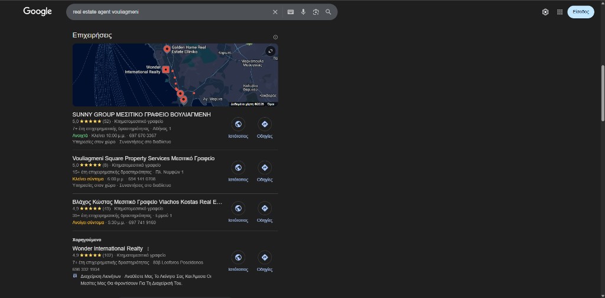Click the (102) reviews count for Wonder International

(108, 255)
